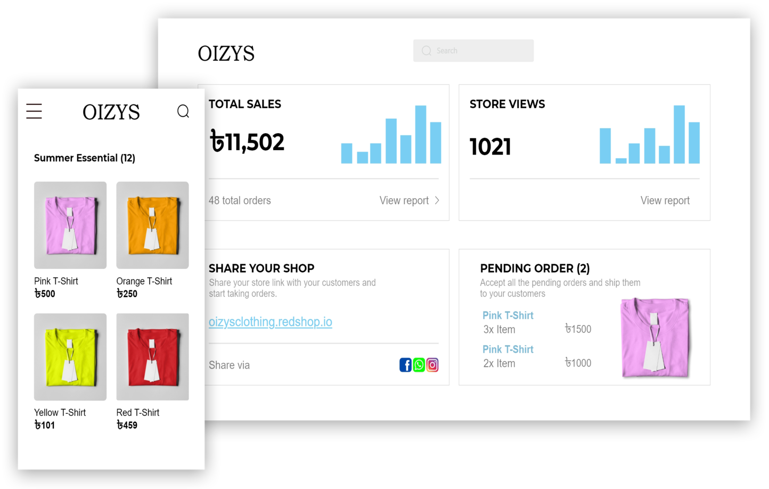
Task: Share the shop via WhatsApp icon
Action: point(419,365)
